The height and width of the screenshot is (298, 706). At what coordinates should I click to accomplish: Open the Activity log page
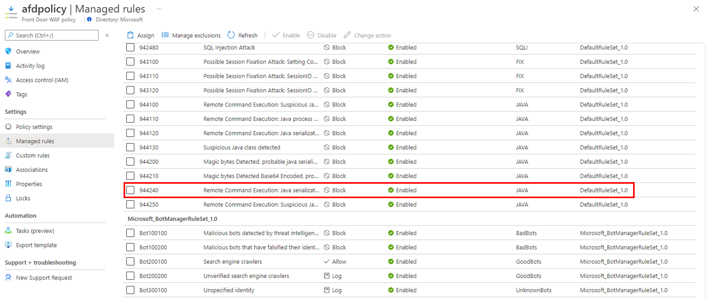30,66
